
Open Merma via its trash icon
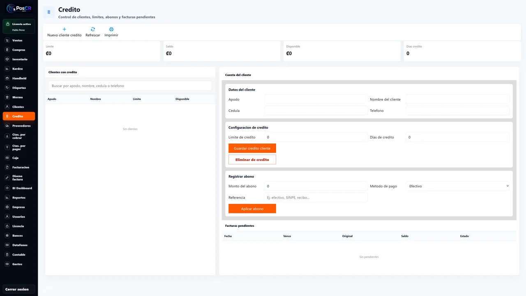click(7, 97)
